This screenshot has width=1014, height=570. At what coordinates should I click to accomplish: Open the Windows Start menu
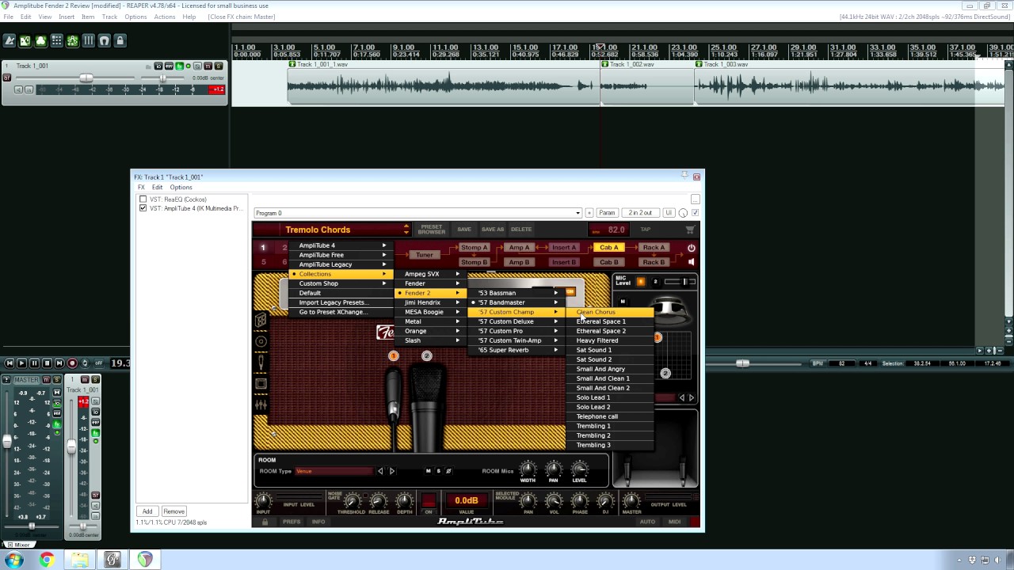[13, 560]
